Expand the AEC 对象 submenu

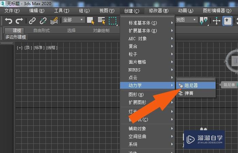pos(147,38)
